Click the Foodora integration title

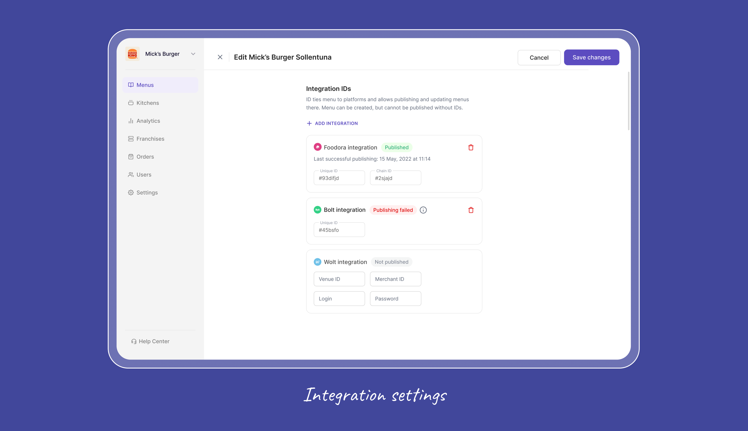350,147
